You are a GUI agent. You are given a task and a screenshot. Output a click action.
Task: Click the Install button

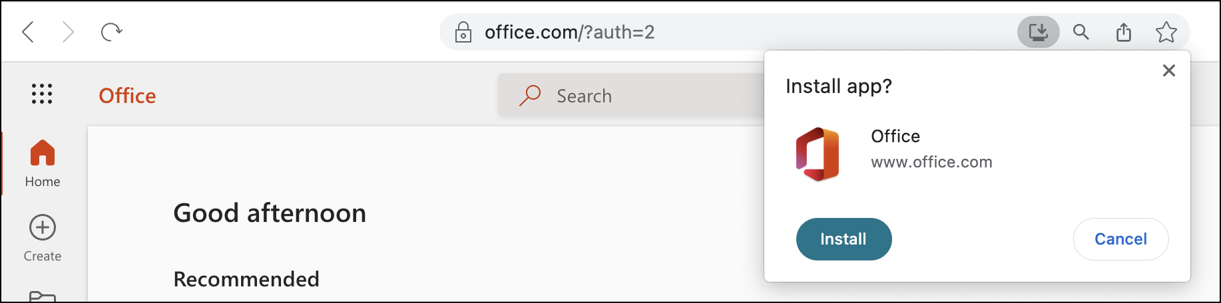pos(844,239)
